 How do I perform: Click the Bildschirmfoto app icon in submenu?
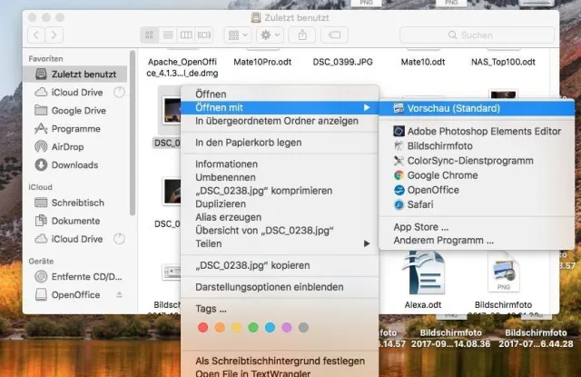click(399, 146)
